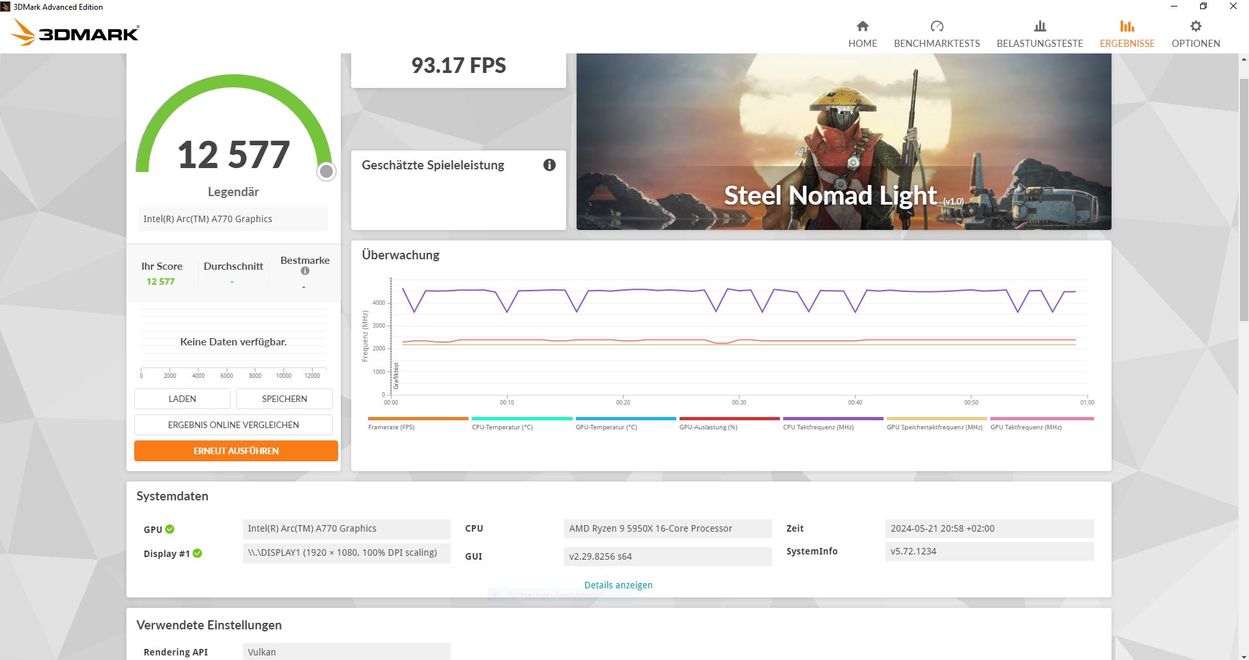Close the 3DMark Advanced Edition window
The width and height of the screenshot is (1249, 660).
point(1233,7)
